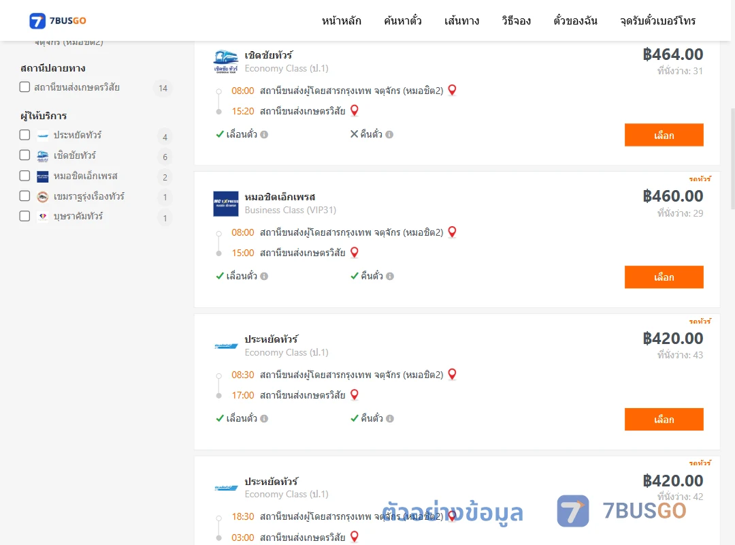
Task: Click the ผู้ให้บริการ filter heading
Action: click(x=44, y=116)
